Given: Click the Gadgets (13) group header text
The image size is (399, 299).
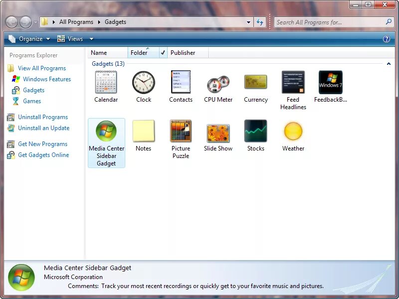Looking at the screenshot, I should pos(108,64).
